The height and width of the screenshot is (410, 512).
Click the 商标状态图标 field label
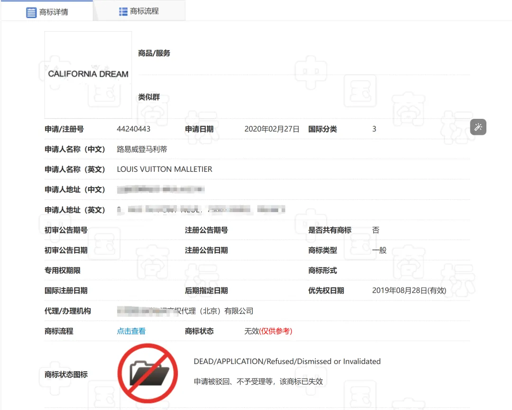pos(66,374)
